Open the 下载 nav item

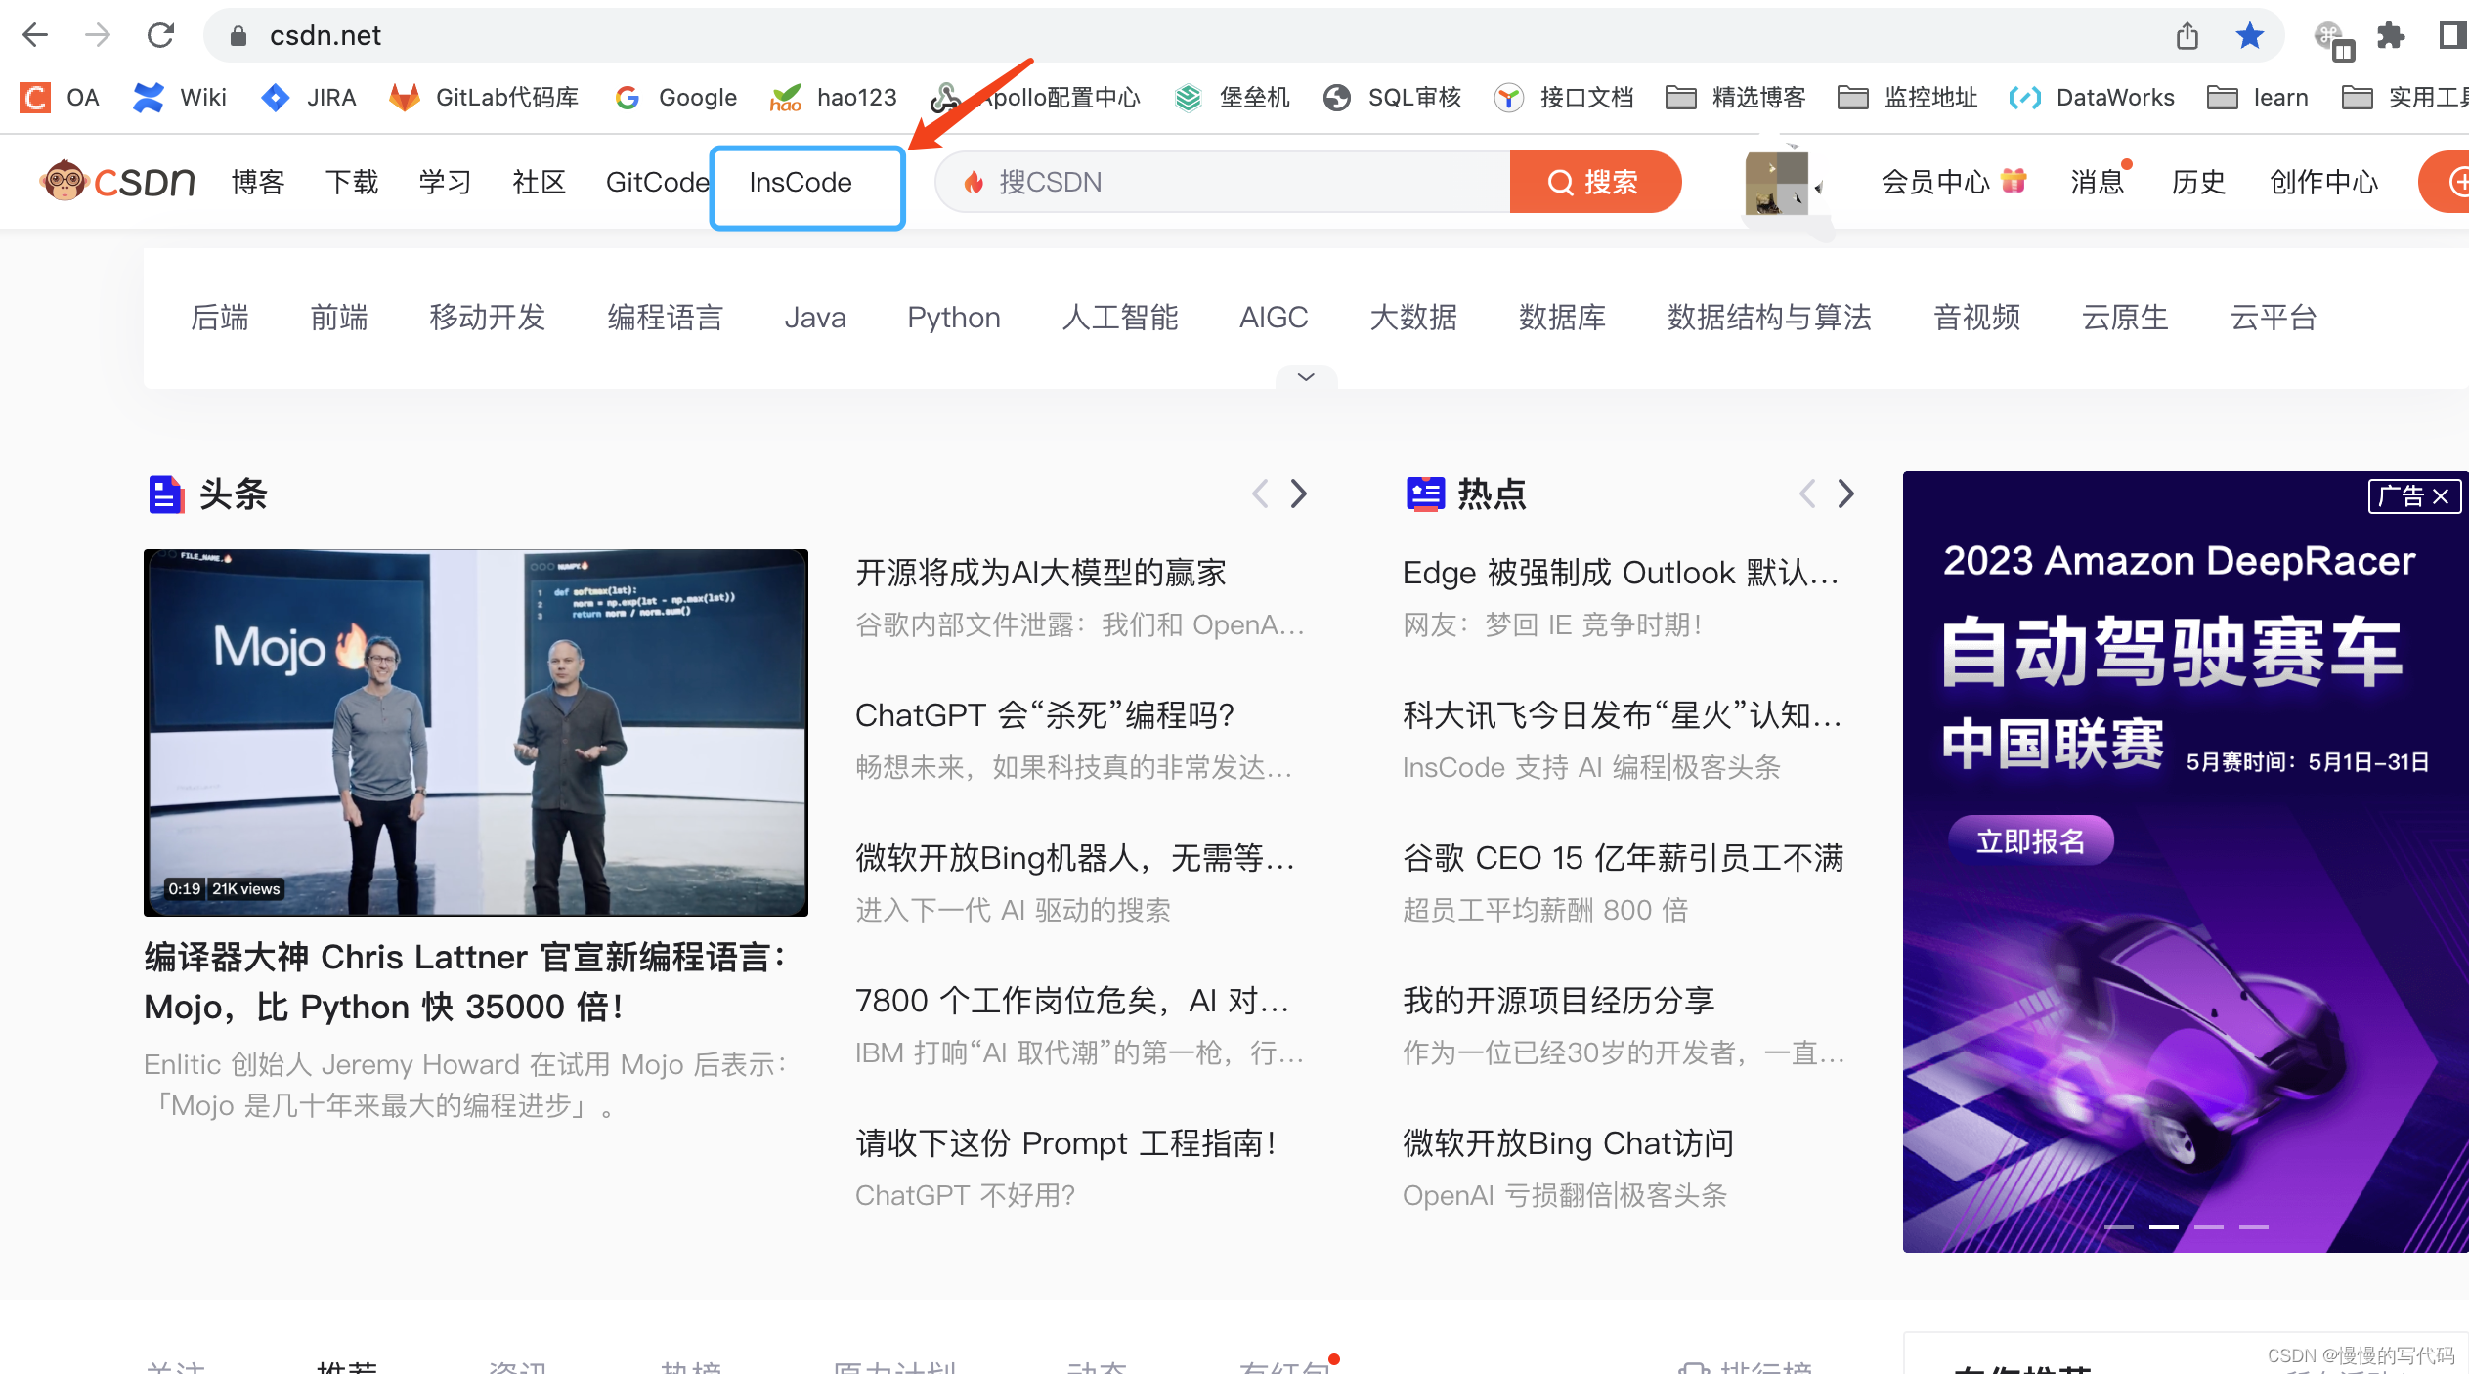(x=352, y=182)
